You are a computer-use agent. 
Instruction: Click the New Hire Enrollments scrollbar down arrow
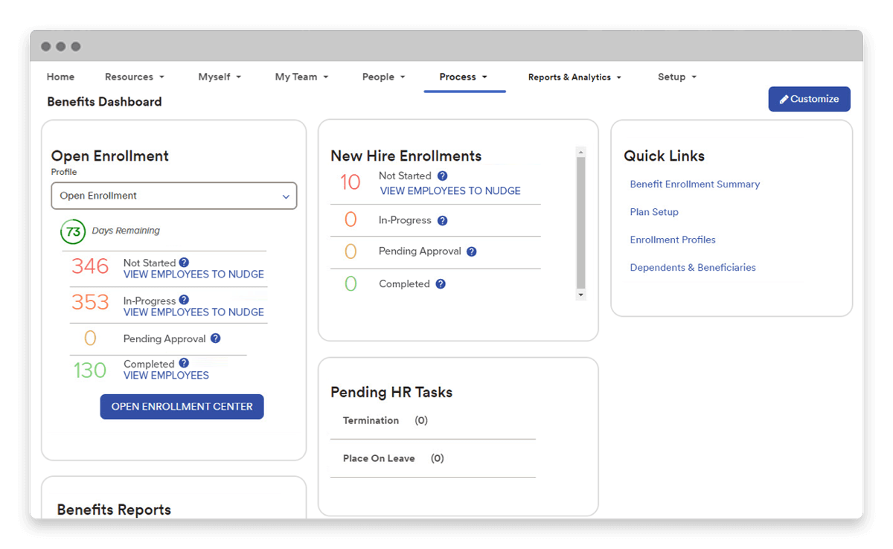581,295
